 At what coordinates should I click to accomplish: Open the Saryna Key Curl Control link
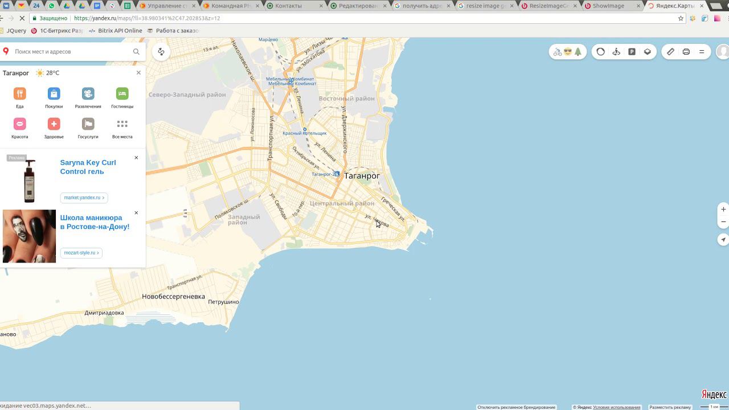pos(88,167)
